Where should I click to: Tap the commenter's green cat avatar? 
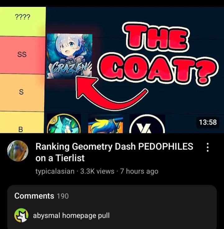pos(21,215)
